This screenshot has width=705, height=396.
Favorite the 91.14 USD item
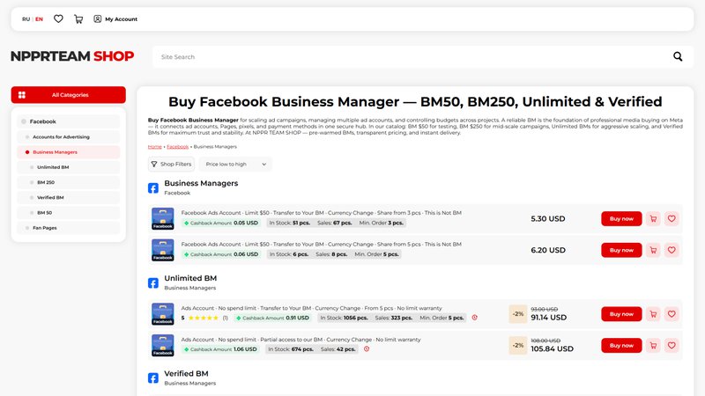672,314
